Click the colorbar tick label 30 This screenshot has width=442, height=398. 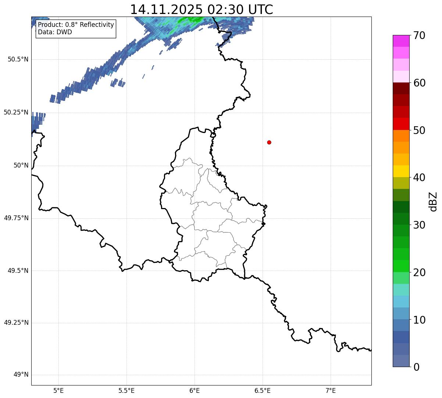(x=419, y=225)
